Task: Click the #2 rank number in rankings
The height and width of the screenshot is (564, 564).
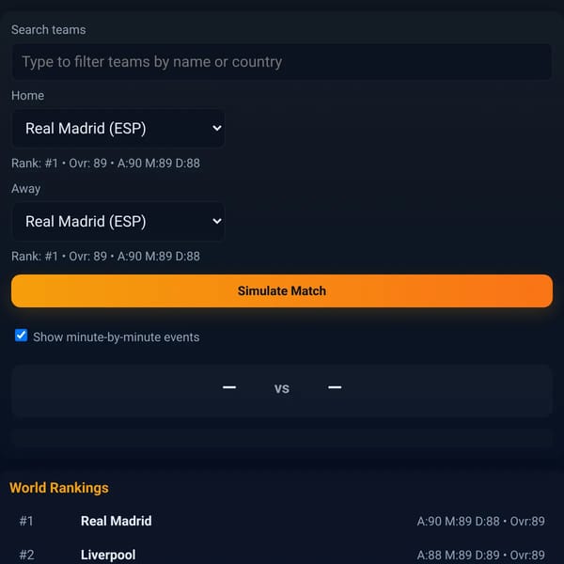Action: 26,555
